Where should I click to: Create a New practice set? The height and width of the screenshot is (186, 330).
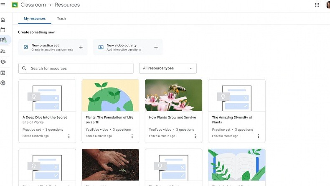53,47
